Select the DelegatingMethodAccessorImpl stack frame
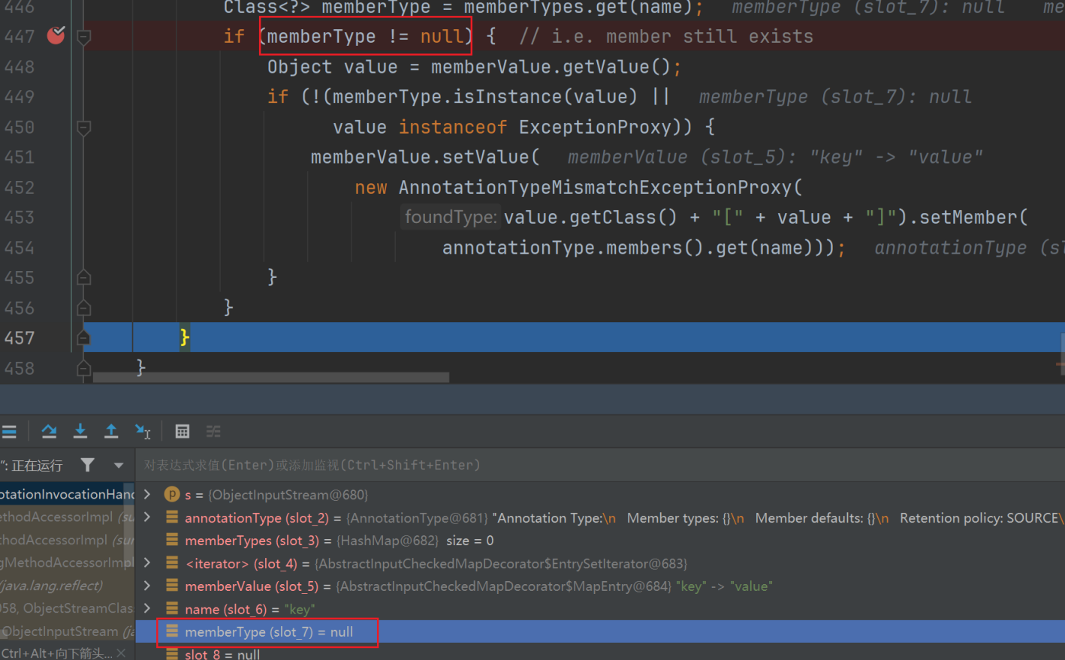This screenshot has width=1065, height=660. (x=67, y=562)
